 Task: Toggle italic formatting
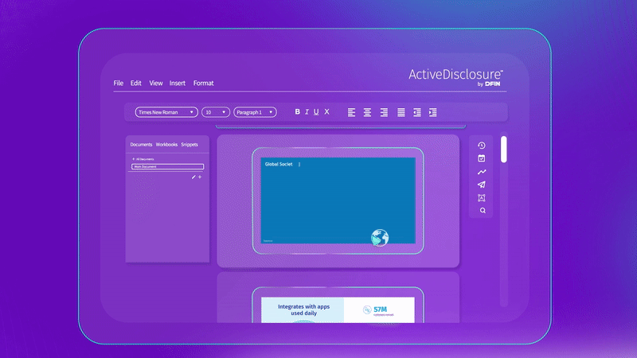pos(307,111)
